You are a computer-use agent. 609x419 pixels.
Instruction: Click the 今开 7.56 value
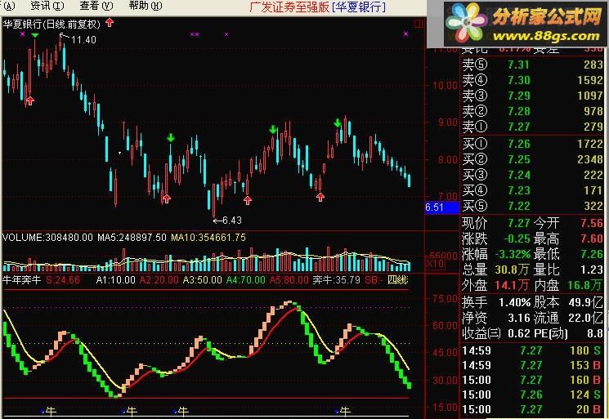point(592,223)
